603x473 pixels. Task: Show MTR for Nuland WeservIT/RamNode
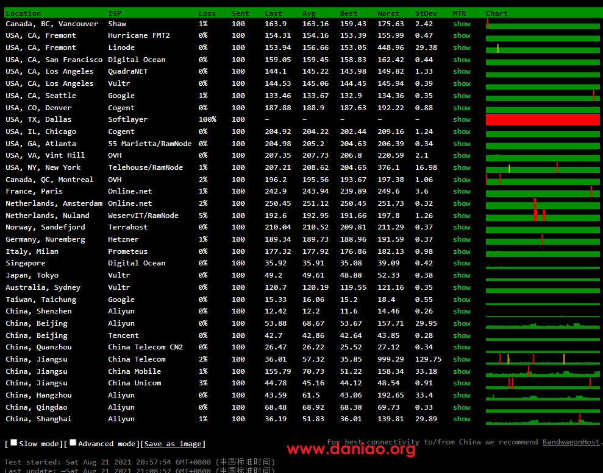[x=462, y=215]
